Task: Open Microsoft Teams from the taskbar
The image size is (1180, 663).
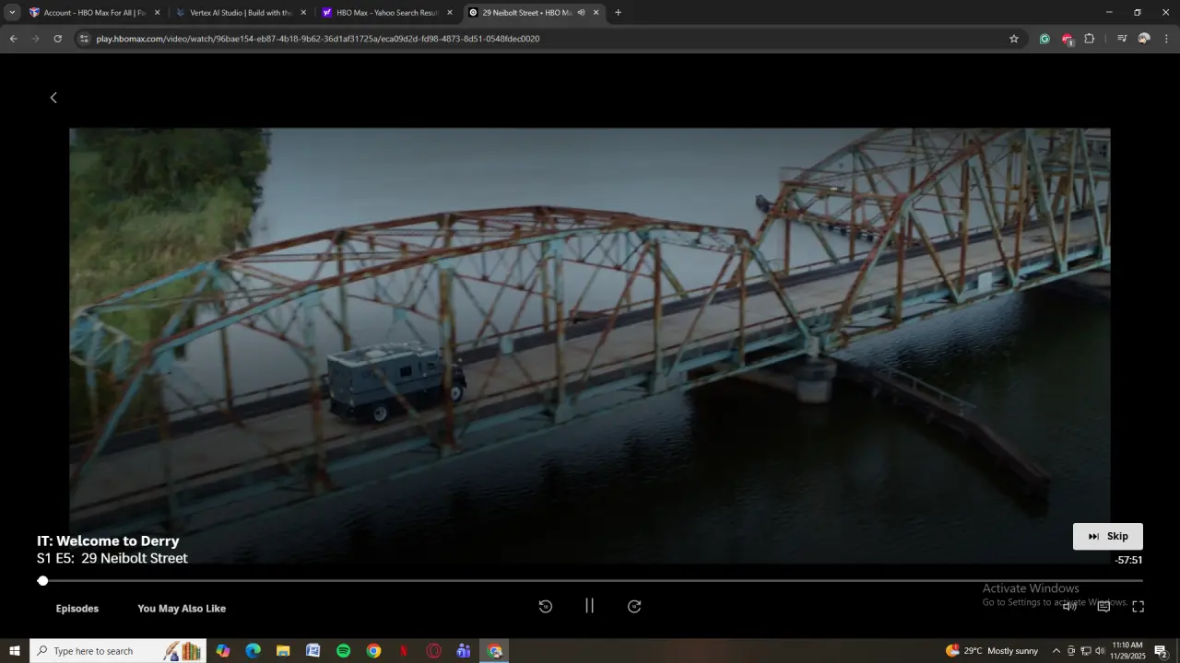Action: click(464, 651)
